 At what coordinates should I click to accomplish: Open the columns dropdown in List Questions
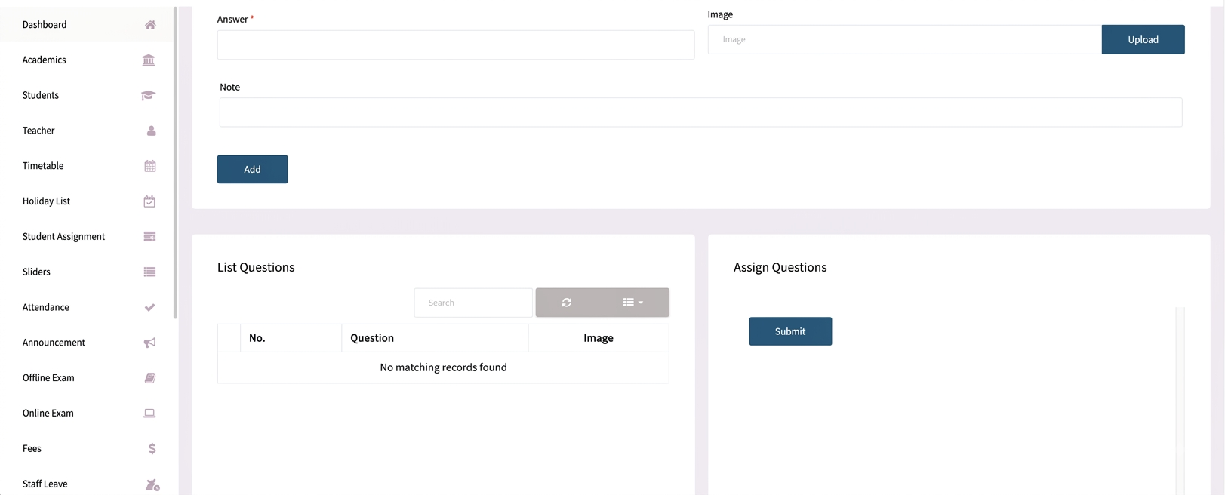633,303
